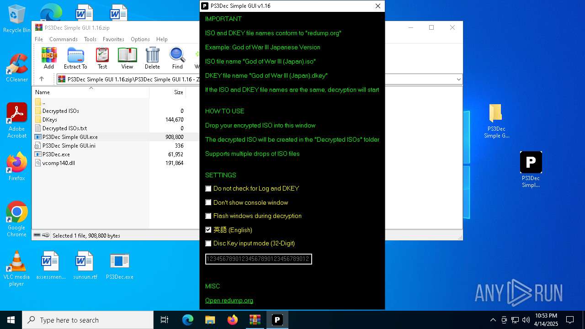The width and height of the screenshot is (585, 329).
Task: Open the Help menu in WinRAR
Action: pos(162,39)
